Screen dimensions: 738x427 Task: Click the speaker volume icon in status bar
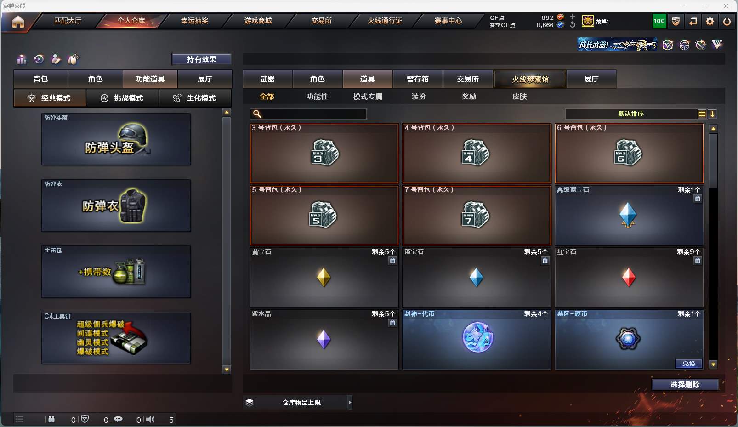(150, 419)
